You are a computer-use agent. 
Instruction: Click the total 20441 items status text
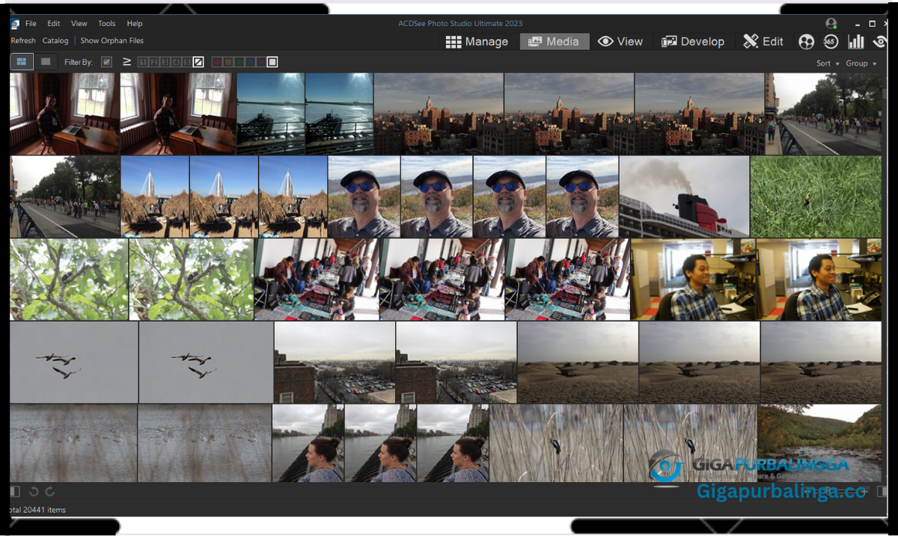coord(37,510)
